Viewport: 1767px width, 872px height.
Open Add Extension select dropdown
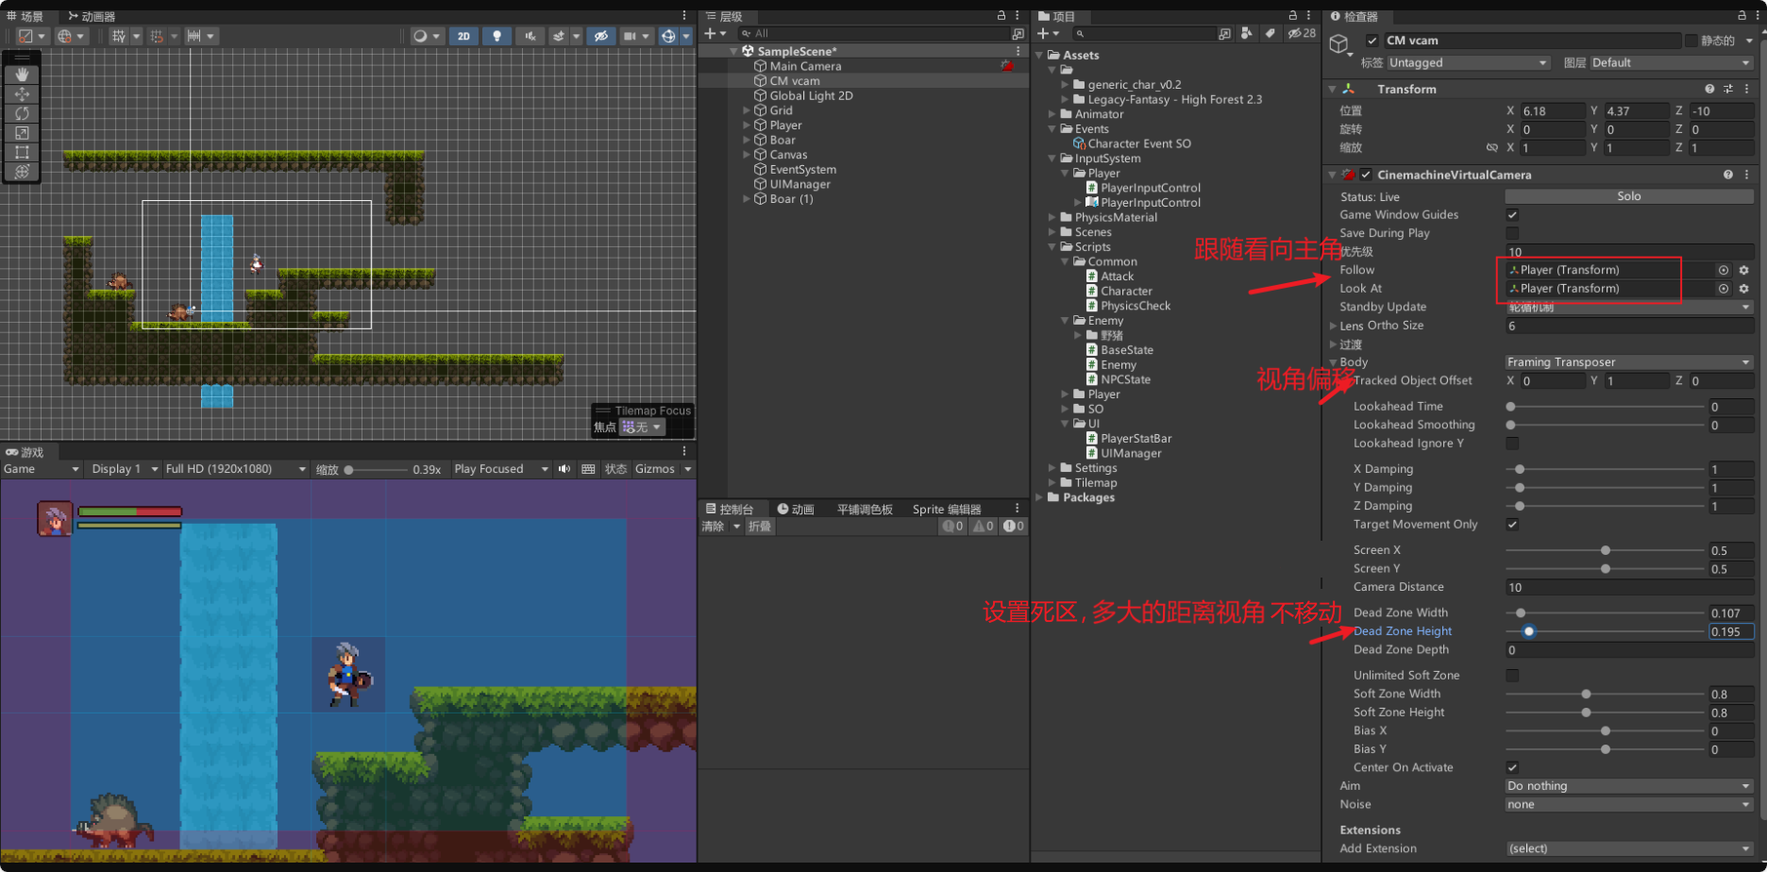[x=1629, y=848]
